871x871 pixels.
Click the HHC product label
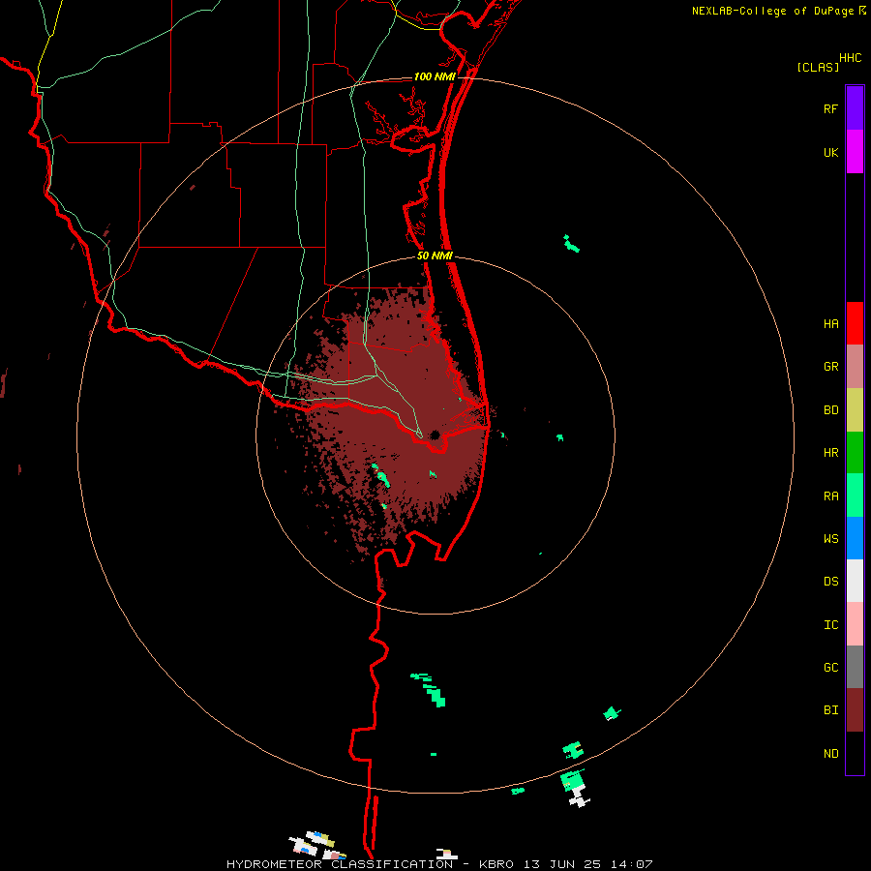851,58
